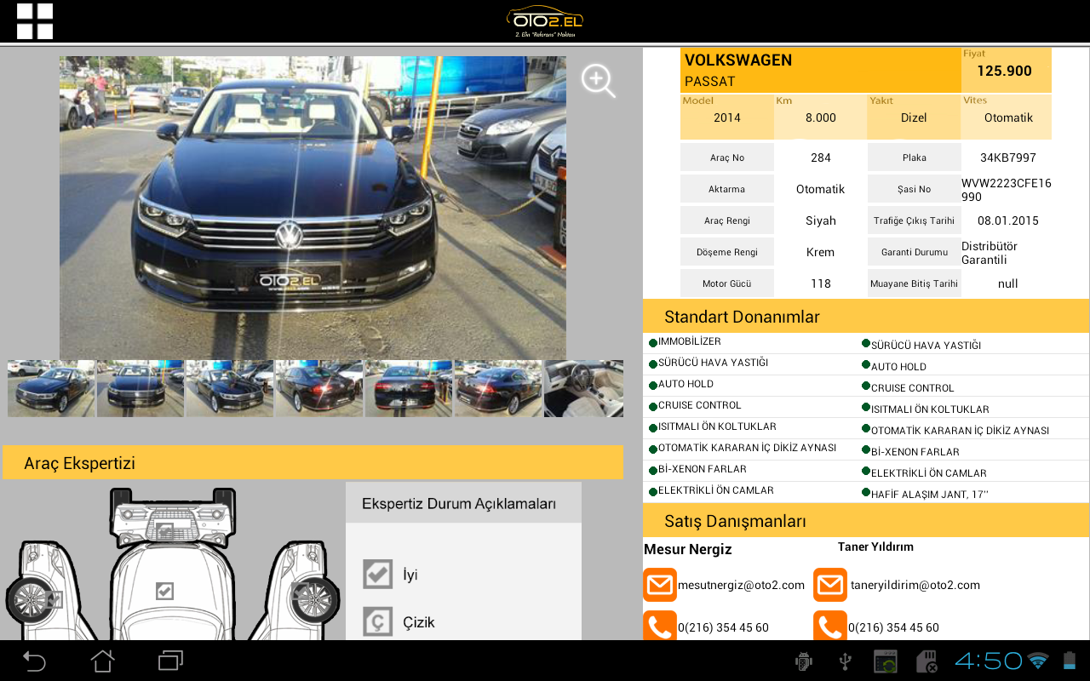Image resolution: width=1090 pixels, height=681 pixels.
Task: Tap the plate number 34KB7997
Action: (1008, 157)
